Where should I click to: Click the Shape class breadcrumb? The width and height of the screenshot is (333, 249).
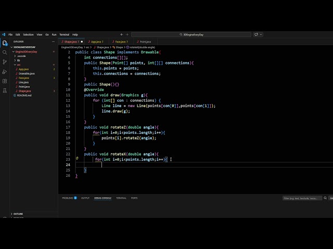118,47
